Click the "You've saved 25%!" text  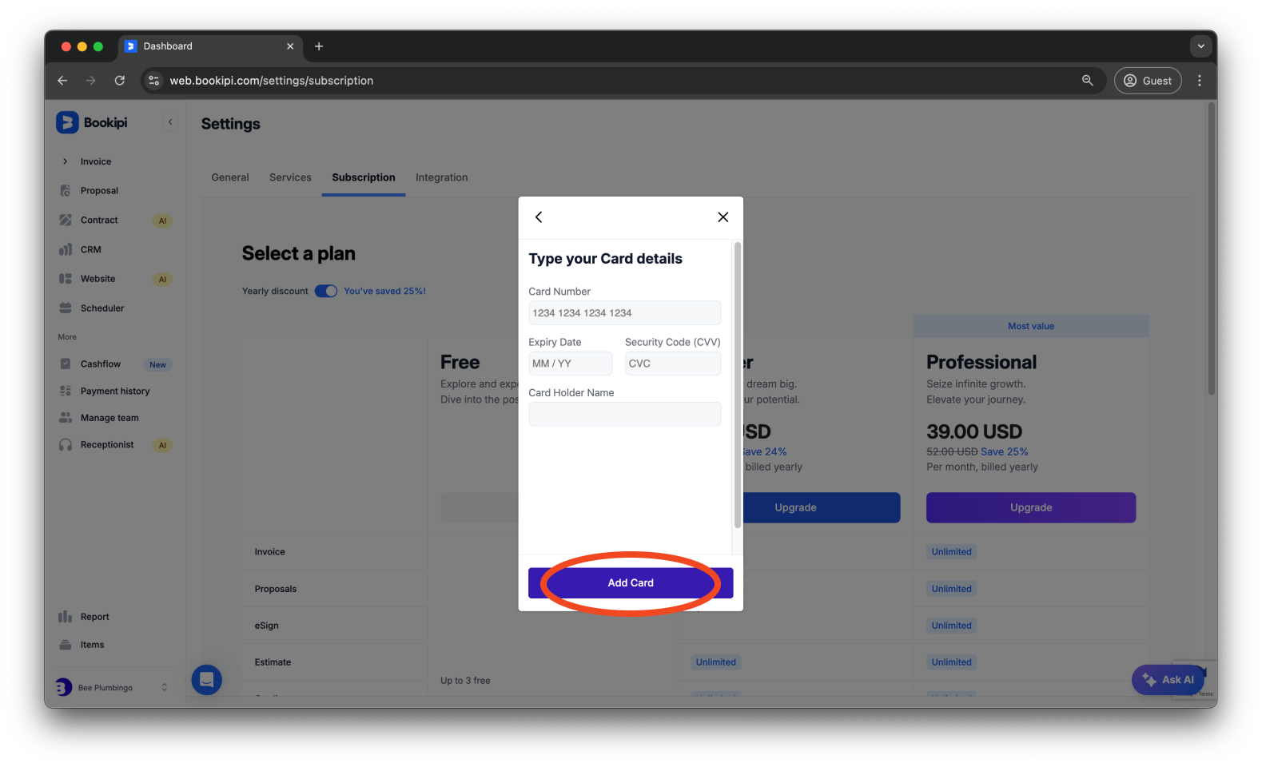tap(384, 292)
